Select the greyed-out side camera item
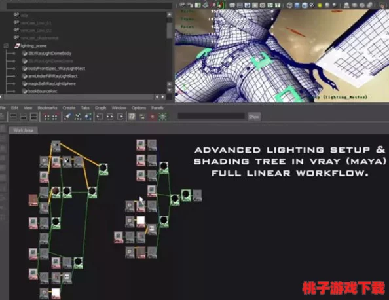Image resolution: width=389 pixels, height=300 pixels. [x=24, y=15]
